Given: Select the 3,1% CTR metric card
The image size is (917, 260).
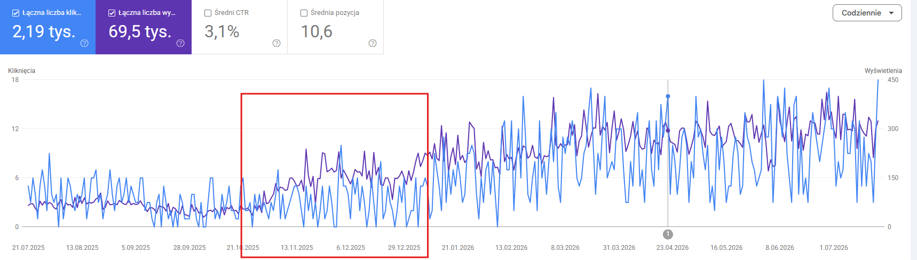Looking at the screenshot, I should coord(240,27).
